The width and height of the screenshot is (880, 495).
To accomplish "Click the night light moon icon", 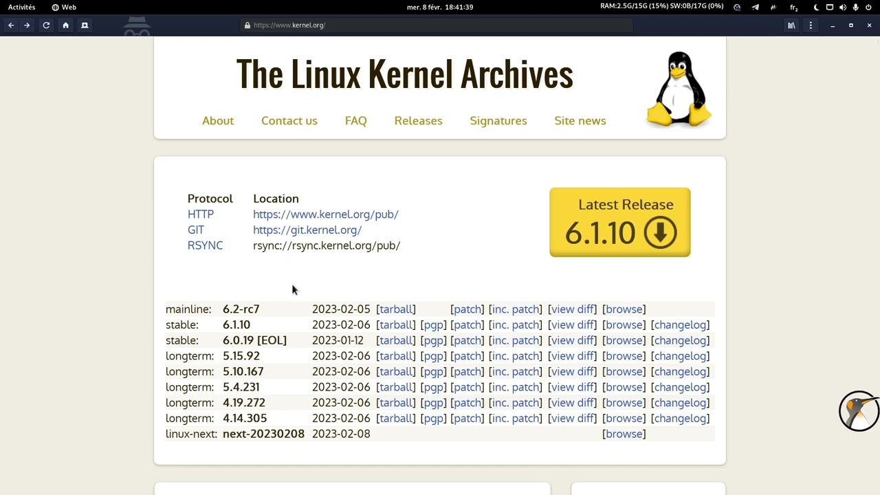I will (x=817, y=7).
